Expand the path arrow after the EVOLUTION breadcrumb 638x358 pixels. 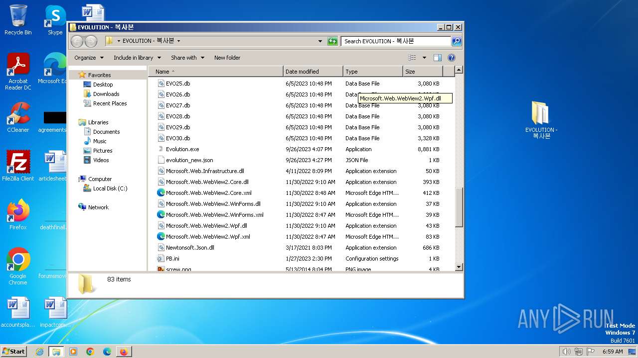click(x=178, y=41)
